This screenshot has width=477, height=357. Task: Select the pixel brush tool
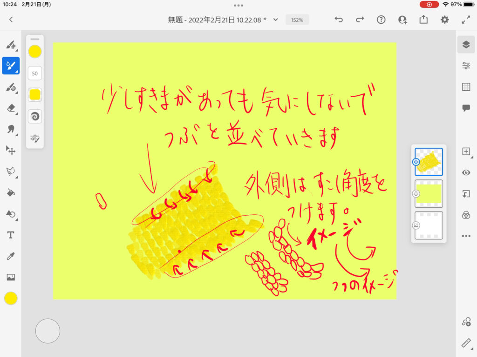(10, 45)
